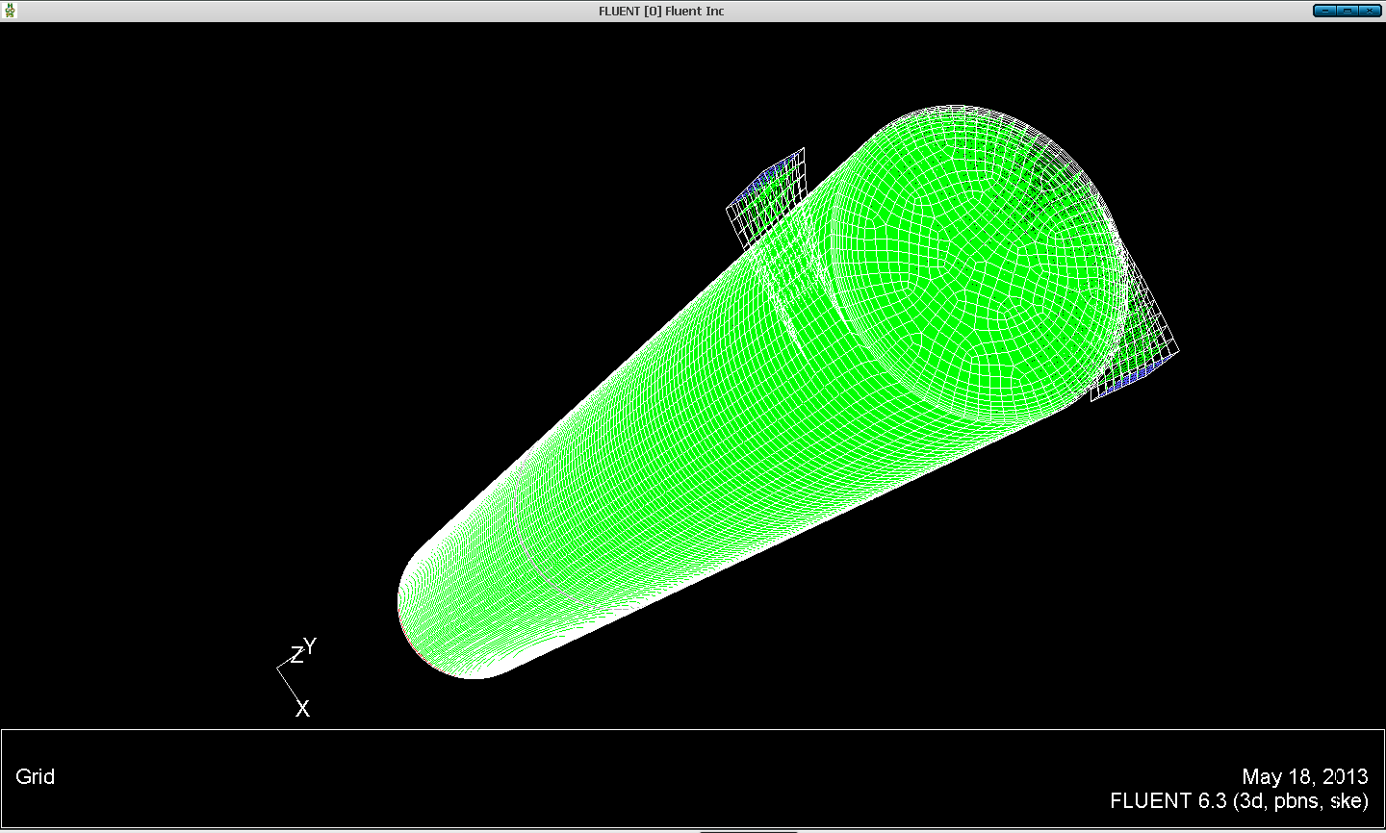
Task: Click the Y axis label of triad
Action: click(310, 646)
